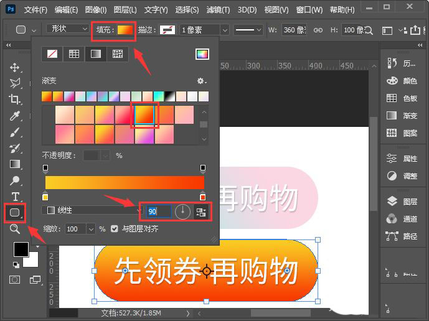Click the 描边 stroke swatch button
Image resolution: width=429 pixels, height=321 pixels.
coord(167,30)
